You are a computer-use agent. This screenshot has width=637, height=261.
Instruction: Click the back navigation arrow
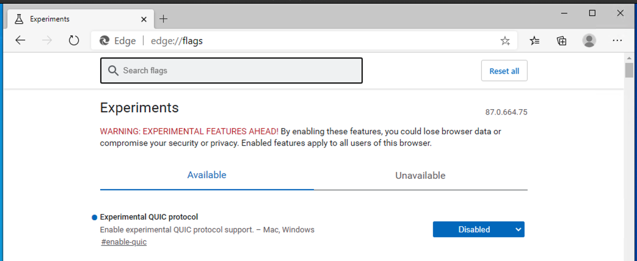tap(20, 40)
